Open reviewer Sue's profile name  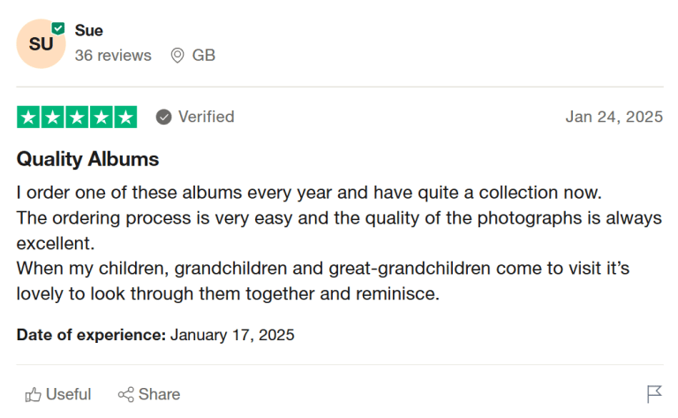pos(89,31)
